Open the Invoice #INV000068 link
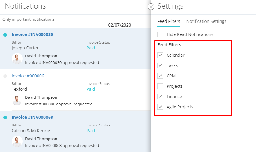This screenshot has width=256, height=152. pyautogui.click(x=32, y=117)
